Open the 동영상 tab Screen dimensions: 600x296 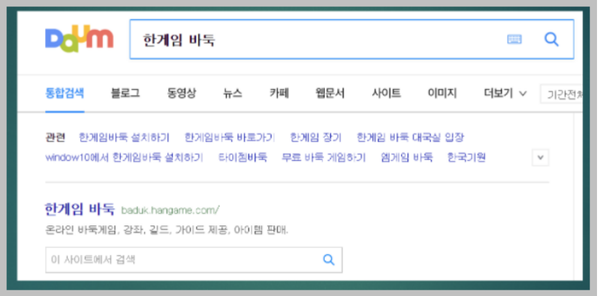[182, 93]
